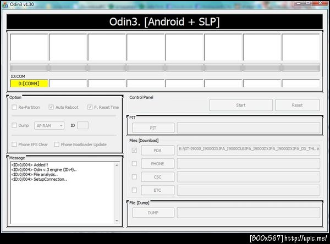Click the ETC file button
Screen dimensions: 330x244
point(158,190)
